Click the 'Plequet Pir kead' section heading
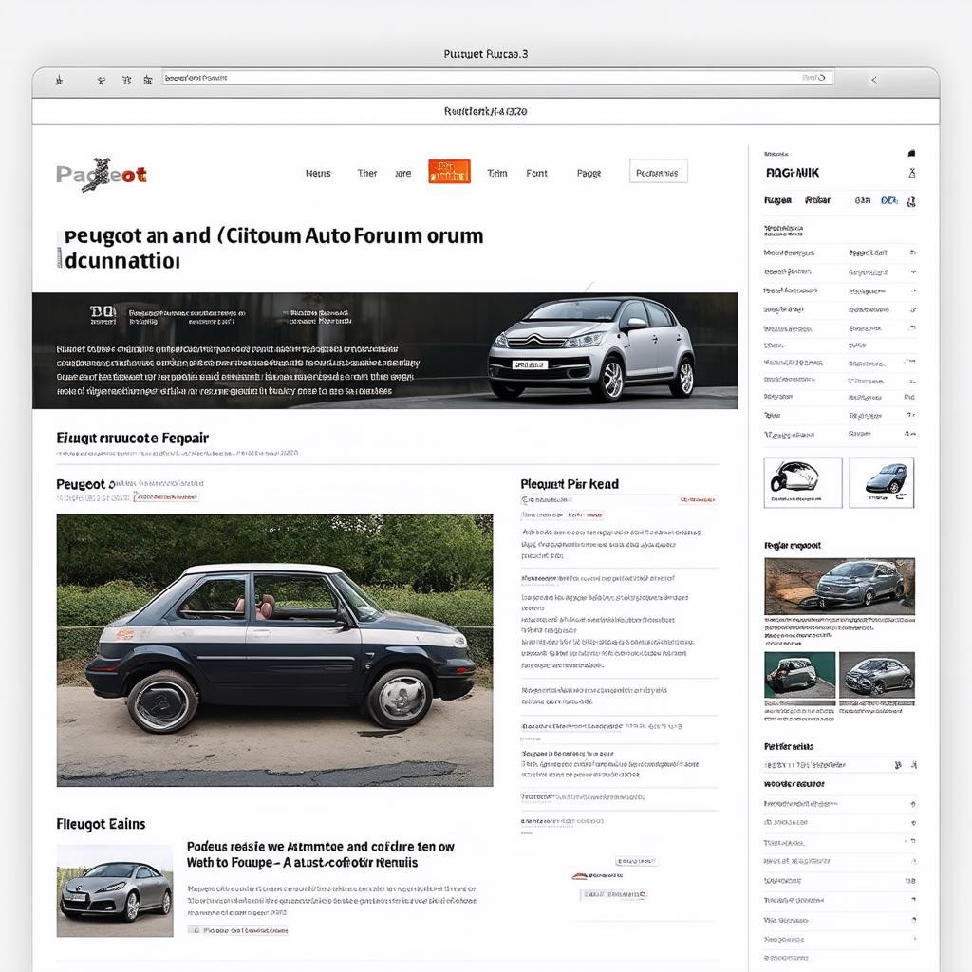This screenshot has height=972, width=972. pyautogui.click(x=569, y=484)
